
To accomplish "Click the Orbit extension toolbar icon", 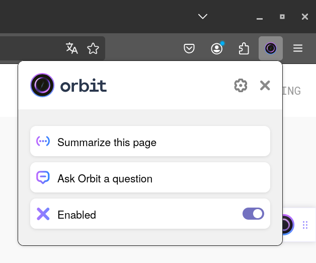I will (x=270, y=48).
